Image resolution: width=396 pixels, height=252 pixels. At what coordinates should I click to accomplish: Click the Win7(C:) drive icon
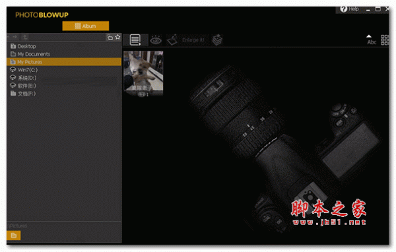tap(13, 69)
